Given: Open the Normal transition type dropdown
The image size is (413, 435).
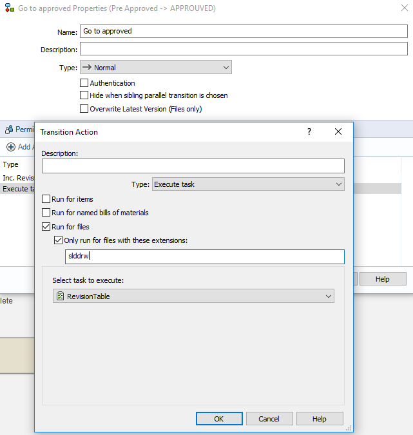Looking at the screenshot, I should click(x=155, y=68).
